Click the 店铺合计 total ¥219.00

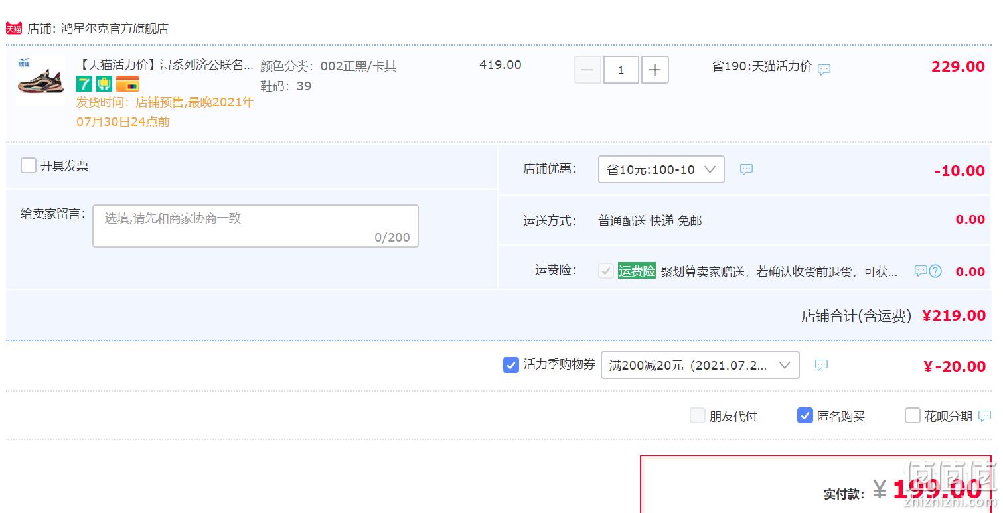point(954,315)
